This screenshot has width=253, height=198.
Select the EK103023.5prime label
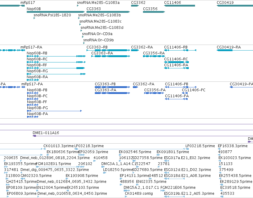(x=235, y=158)
